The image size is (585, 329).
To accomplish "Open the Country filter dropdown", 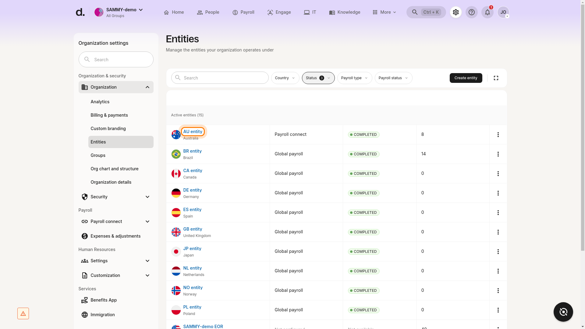I will tap(285, 78).
